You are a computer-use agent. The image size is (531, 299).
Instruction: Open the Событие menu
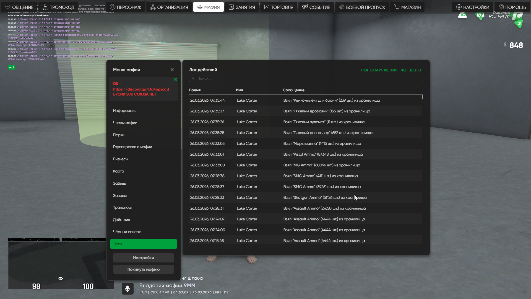[316, 7]
